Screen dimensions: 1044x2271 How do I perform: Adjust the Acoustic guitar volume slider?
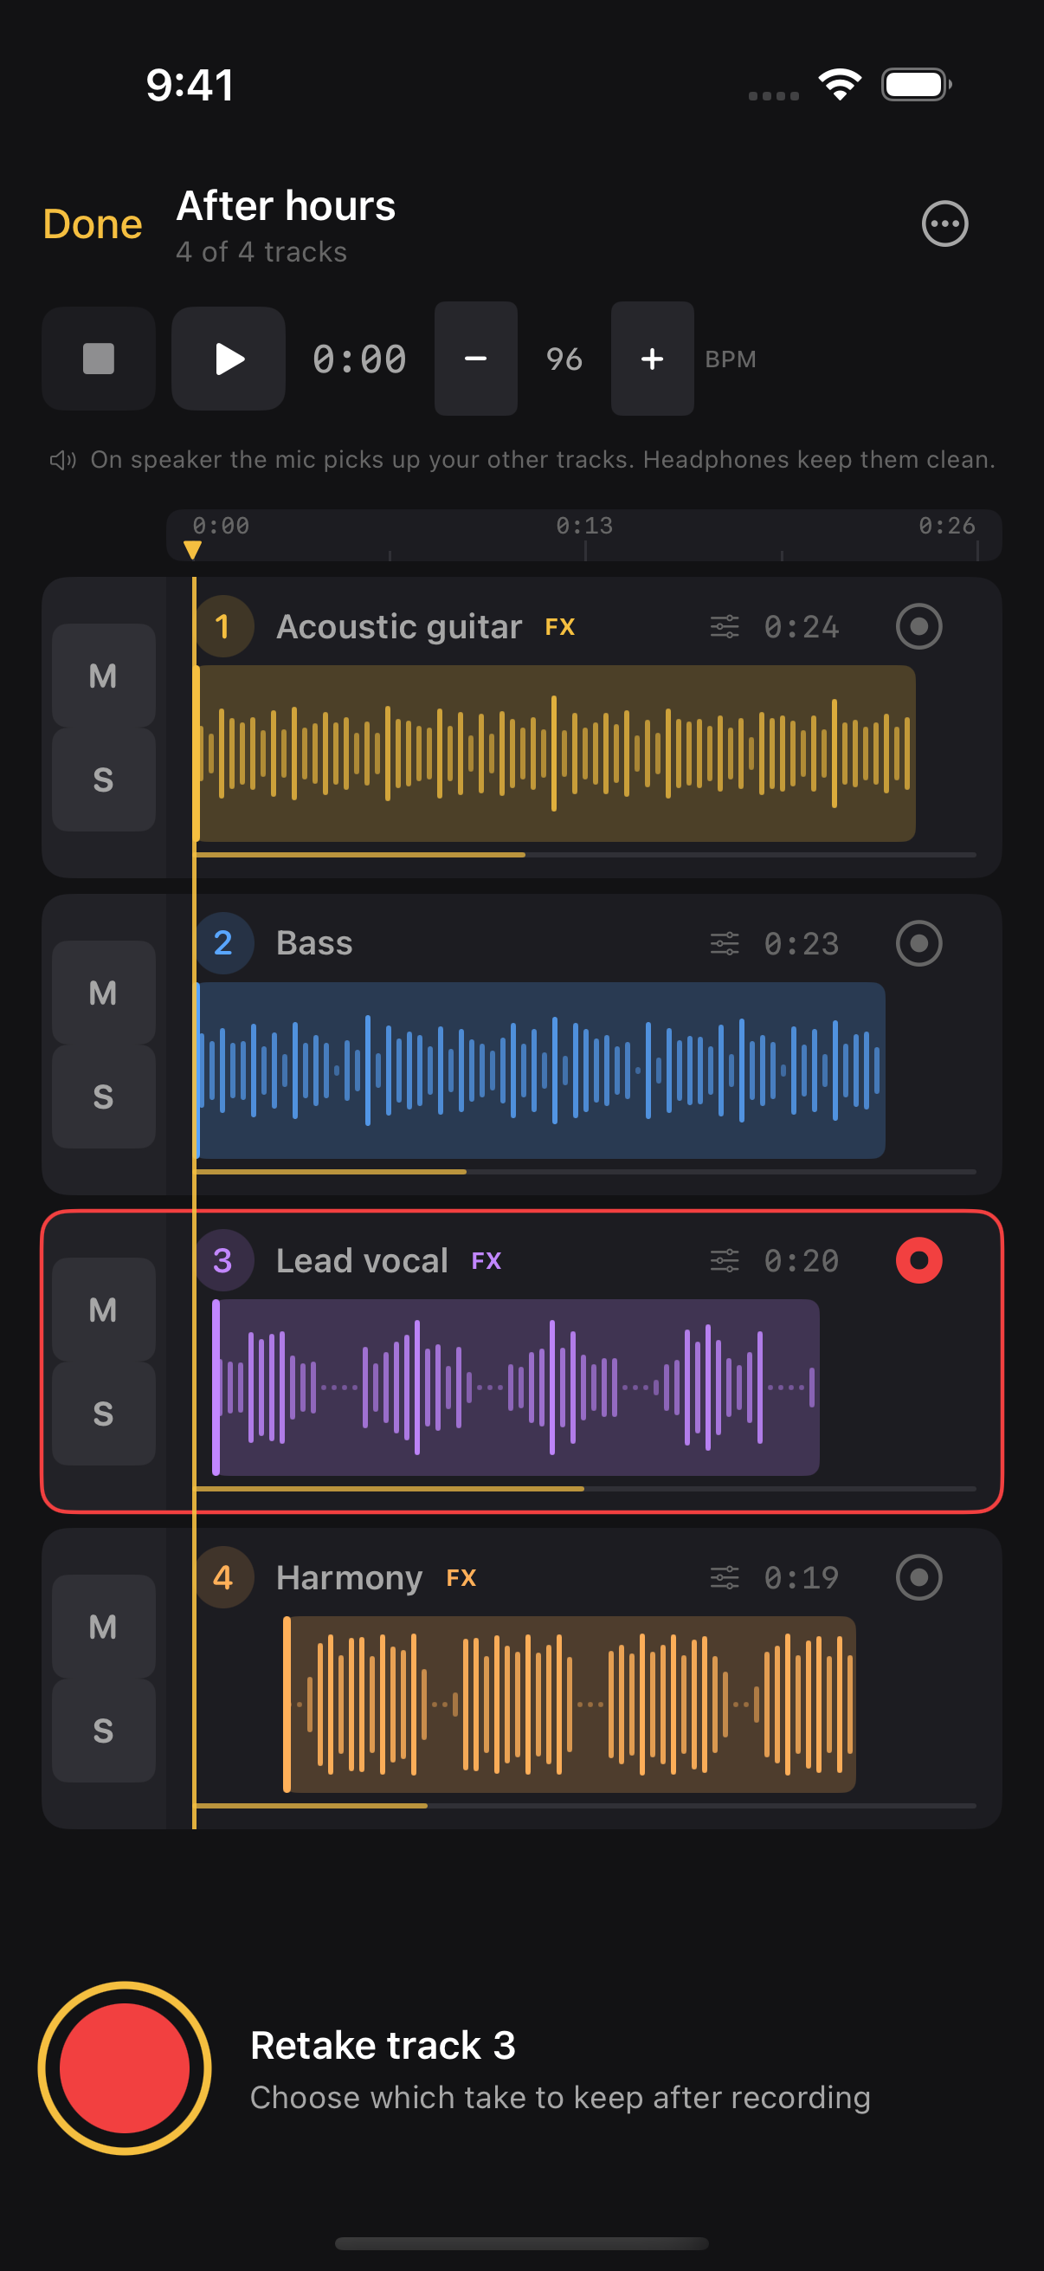pos(585,855)
